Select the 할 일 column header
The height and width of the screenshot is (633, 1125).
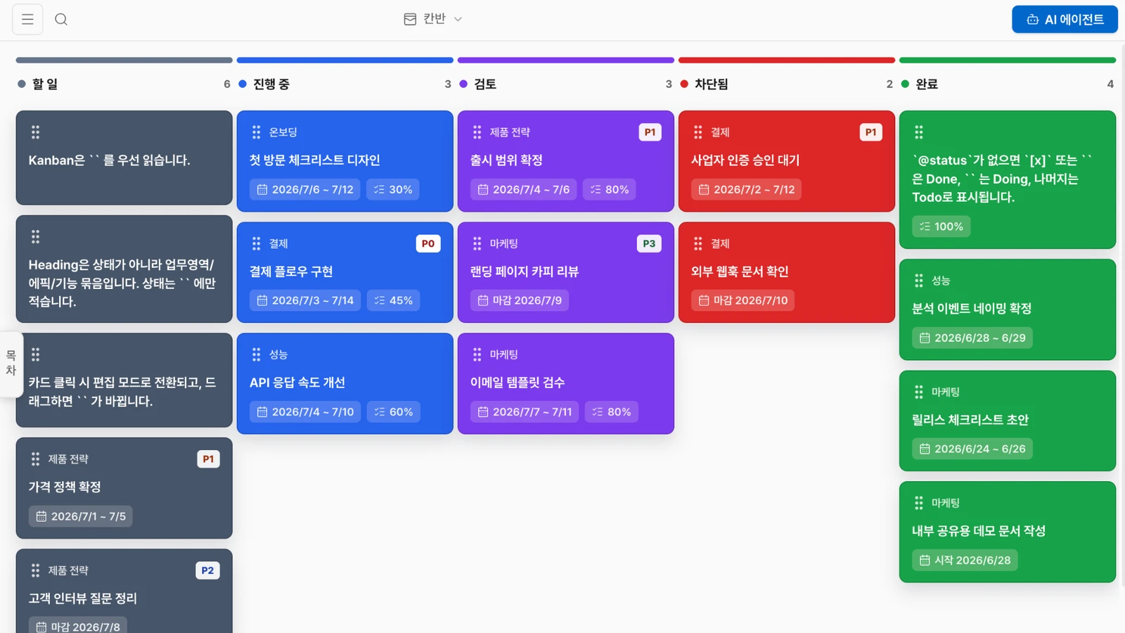click(124, 84)
